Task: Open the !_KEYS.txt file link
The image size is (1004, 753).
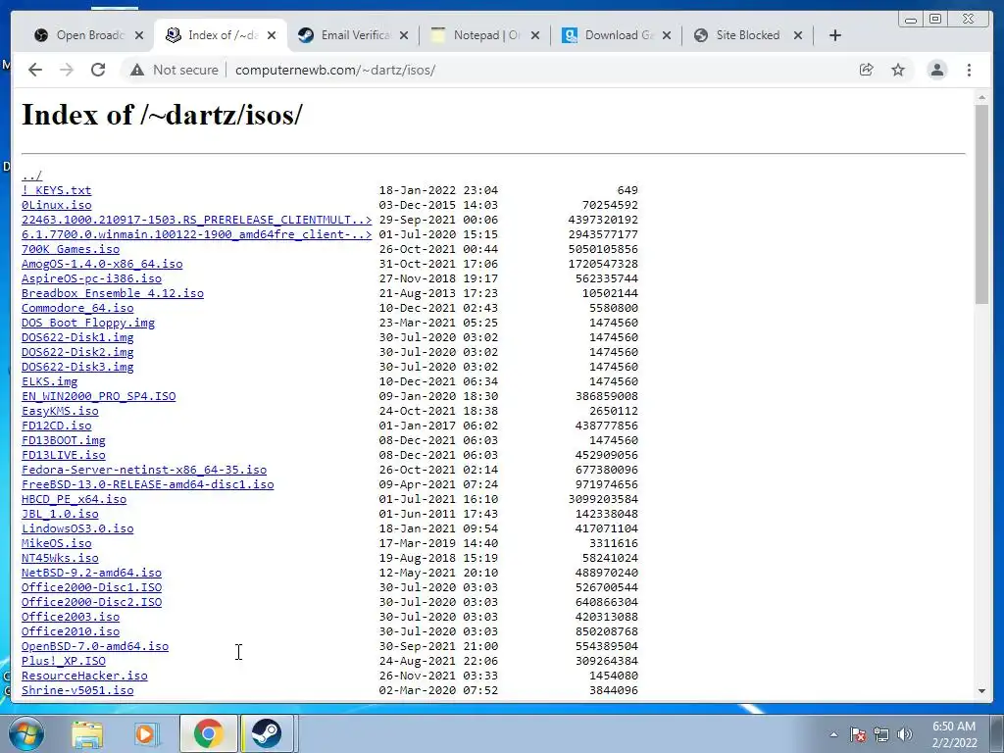Action: 56,190
